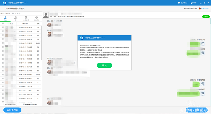211x114 pixels.
Task: Check the row dated 2016-04-20 05:40:34
Action: (3, 51)
